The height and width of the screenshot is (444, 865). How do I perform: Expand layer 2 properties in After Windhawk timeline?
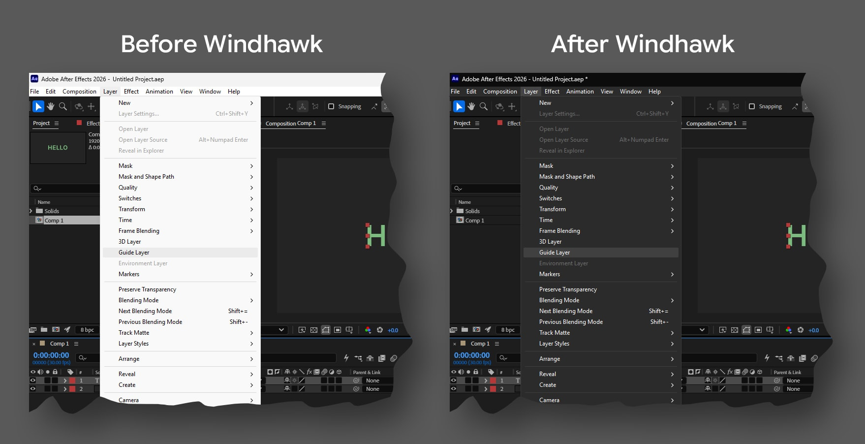click(486, 389)
